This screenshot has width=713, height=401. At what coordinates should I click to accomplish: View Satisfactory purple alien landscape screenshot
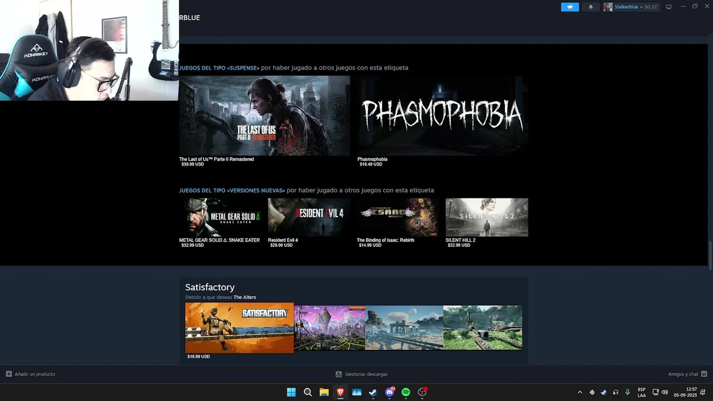click(x=330, y=327)
